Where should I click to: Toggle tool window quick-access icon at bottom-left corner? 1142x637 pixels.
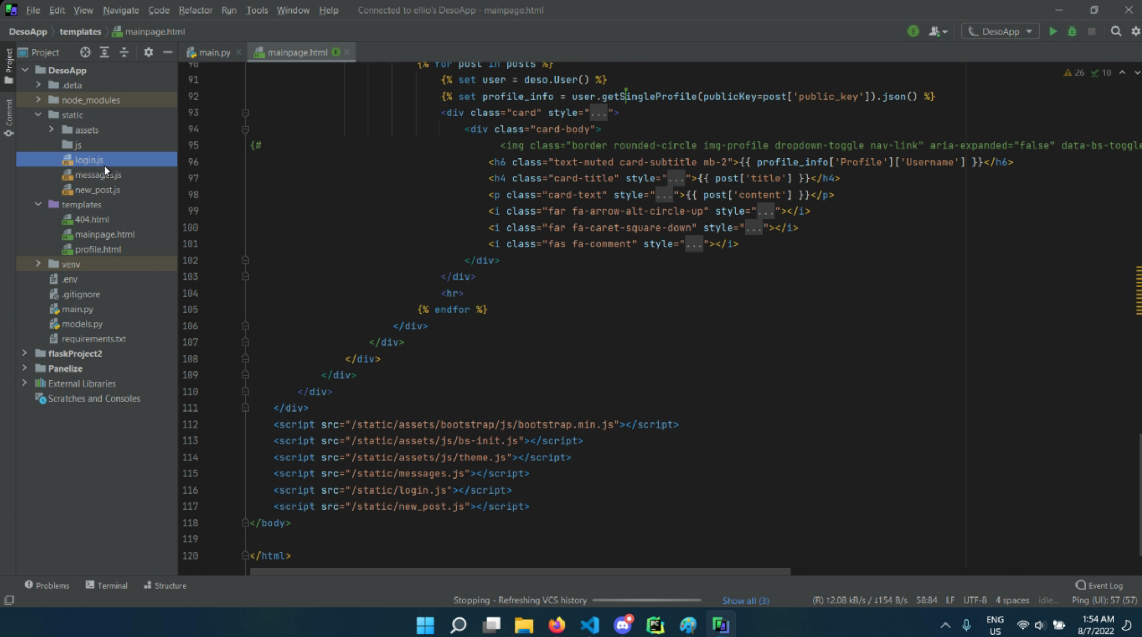point(9,600)
